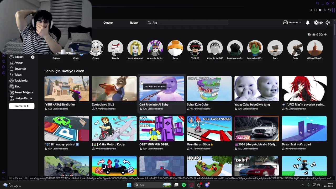Click the send-to-flow arrow icon
Viewport: 336px width, 189px height.
tap(325, 10)
